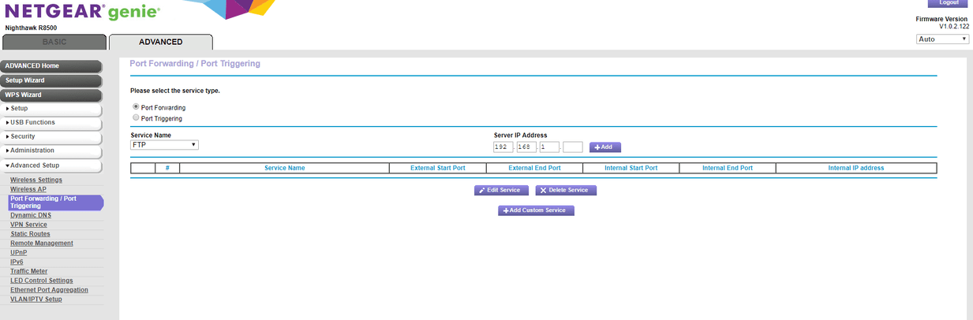The height and width of the screenshot is (320, 973).
Task: Click the Internal IP address column header
Action: tap(856, 168)
